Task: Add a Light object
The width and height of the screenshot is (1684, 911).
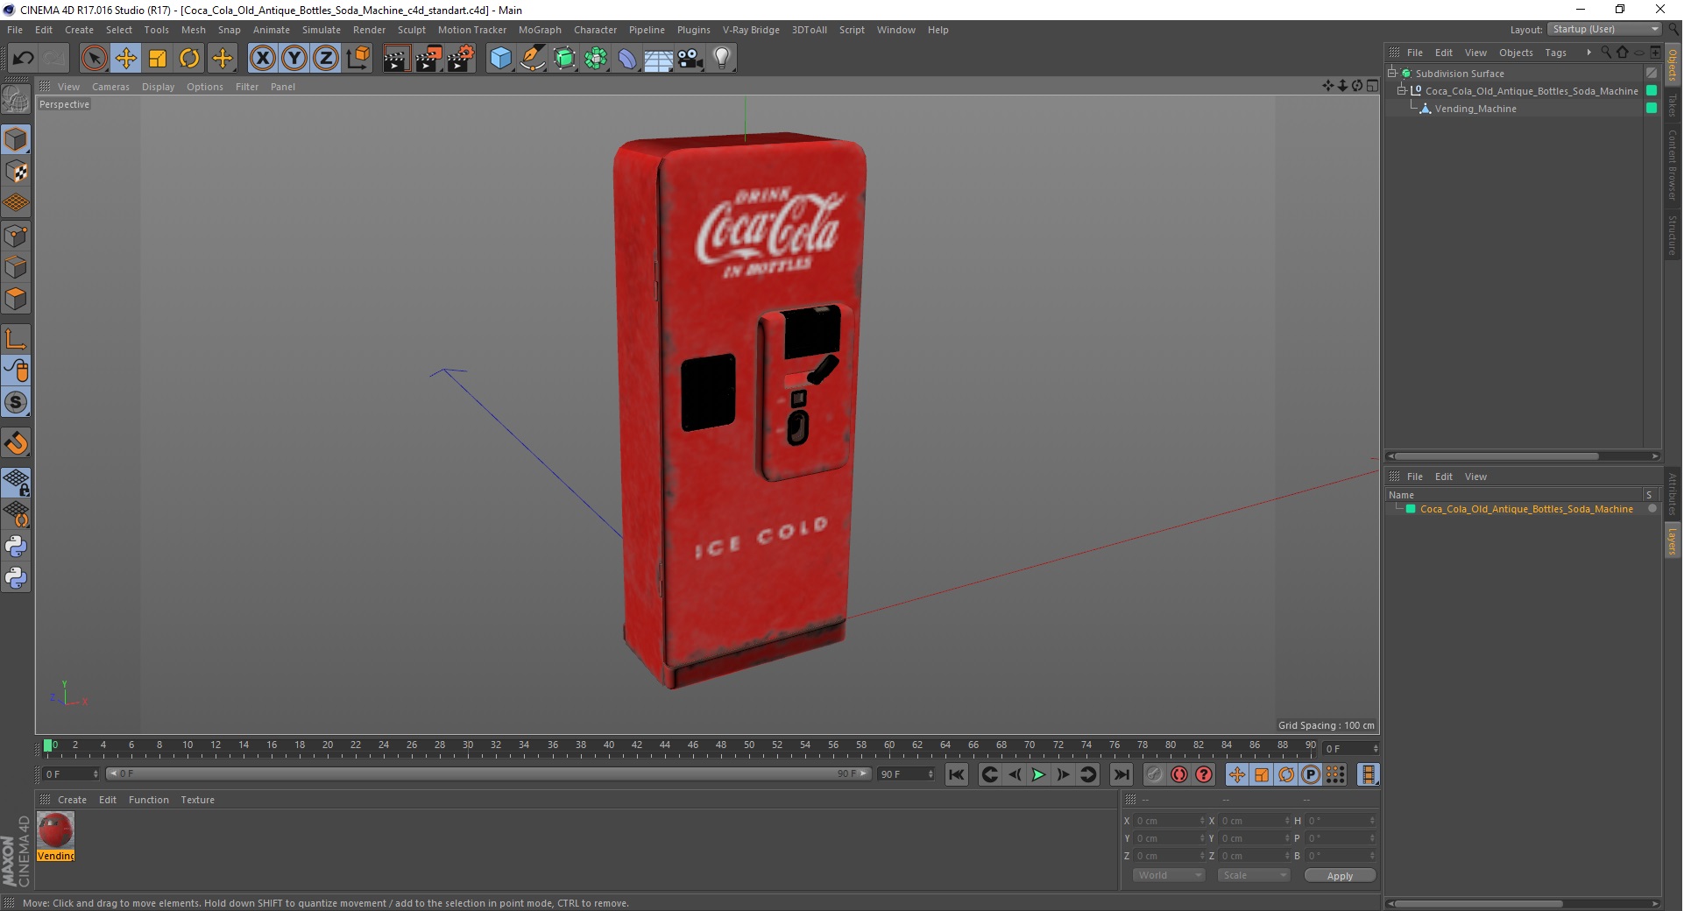Action: 722,59
